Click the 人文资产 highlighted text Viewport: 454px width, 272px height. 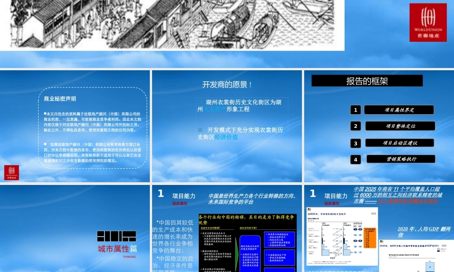(215, 109)
